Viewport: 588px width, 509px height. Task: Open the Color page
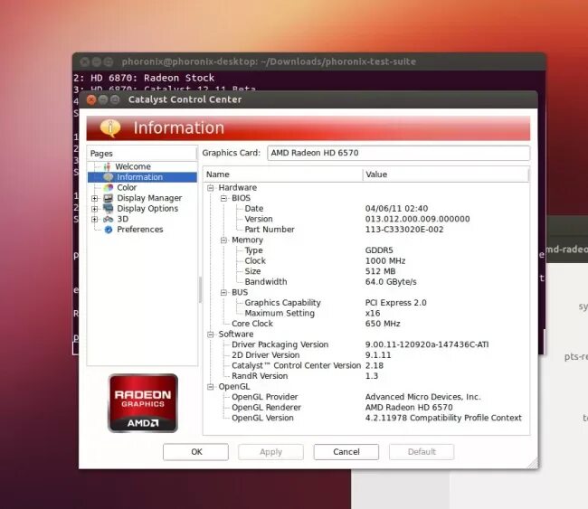(127, 187)
